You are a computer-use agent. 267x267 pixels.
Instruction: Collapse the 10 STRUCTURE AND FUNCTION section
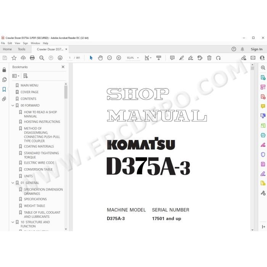(13, 222)
